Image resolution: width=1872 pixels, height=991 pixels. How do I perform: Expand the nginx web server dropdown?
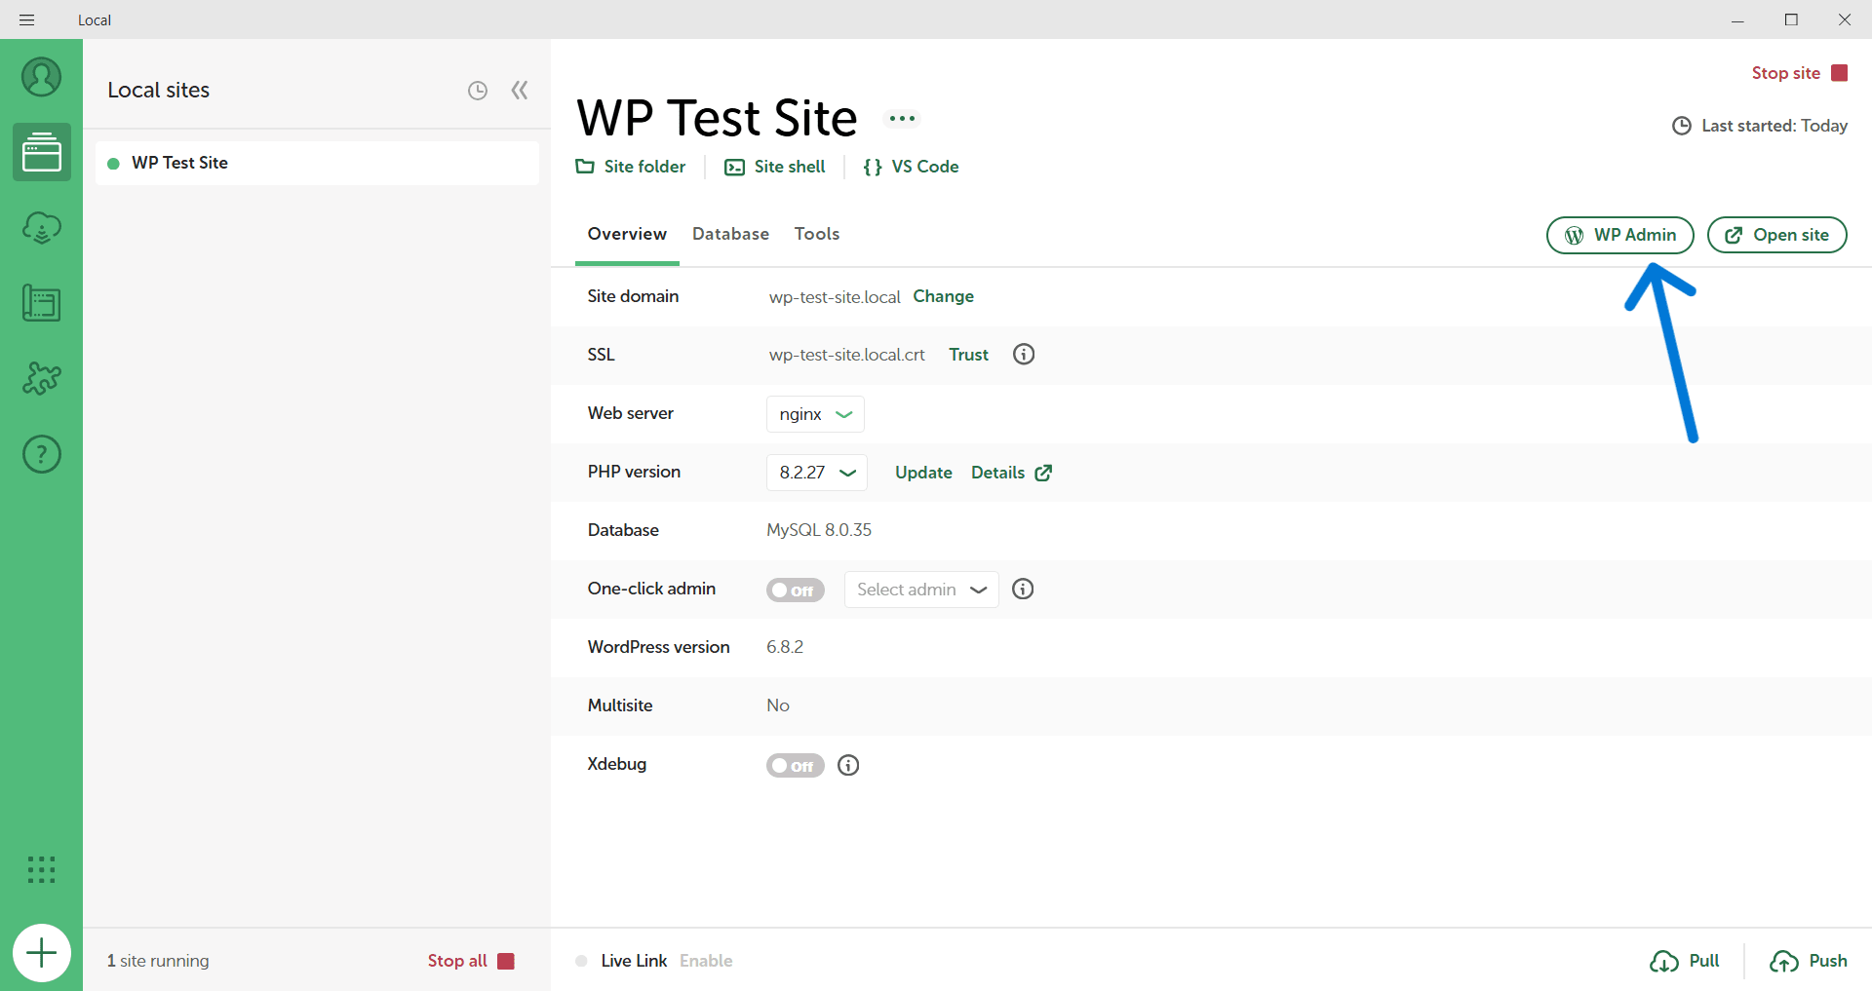[815, 414]
